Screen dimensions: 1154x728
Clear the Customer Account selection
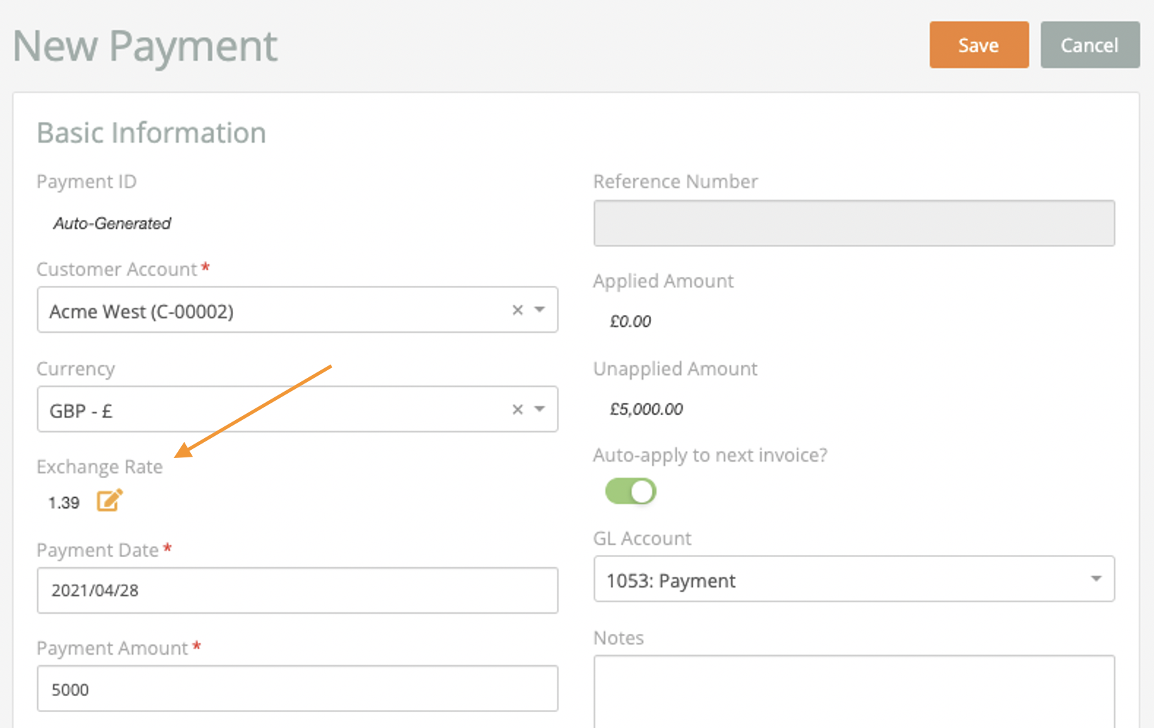click(517, 310)
